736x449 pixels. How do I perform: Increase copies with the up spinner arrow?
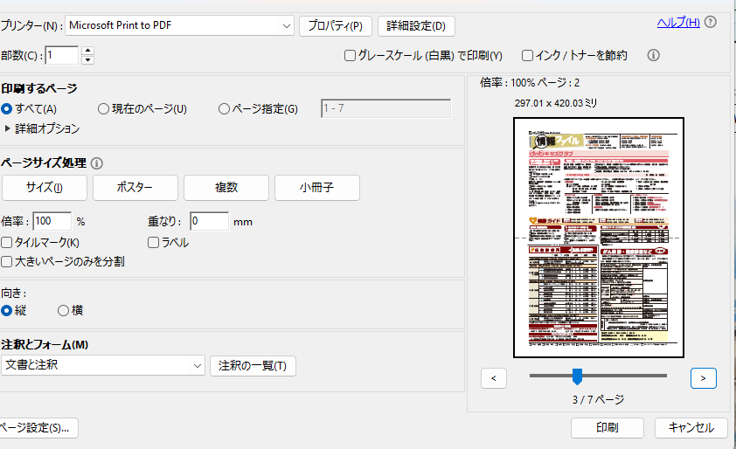tap(87, 51)
